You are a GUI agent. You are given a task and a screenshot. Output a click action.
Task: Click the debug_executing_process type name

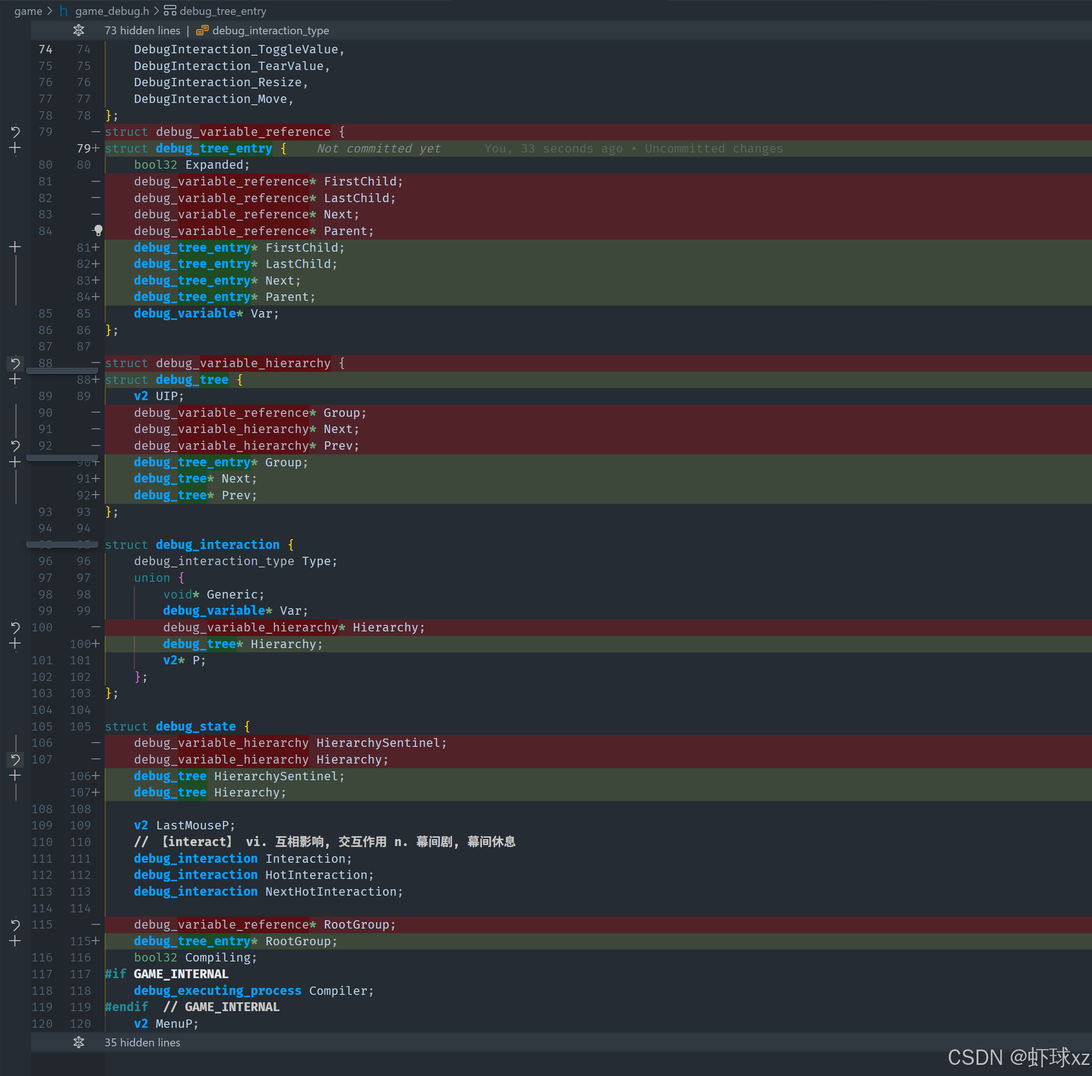pos(217,991)
